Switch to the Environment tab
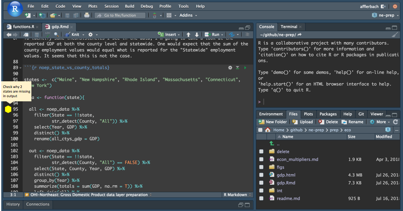 (271, 114)
